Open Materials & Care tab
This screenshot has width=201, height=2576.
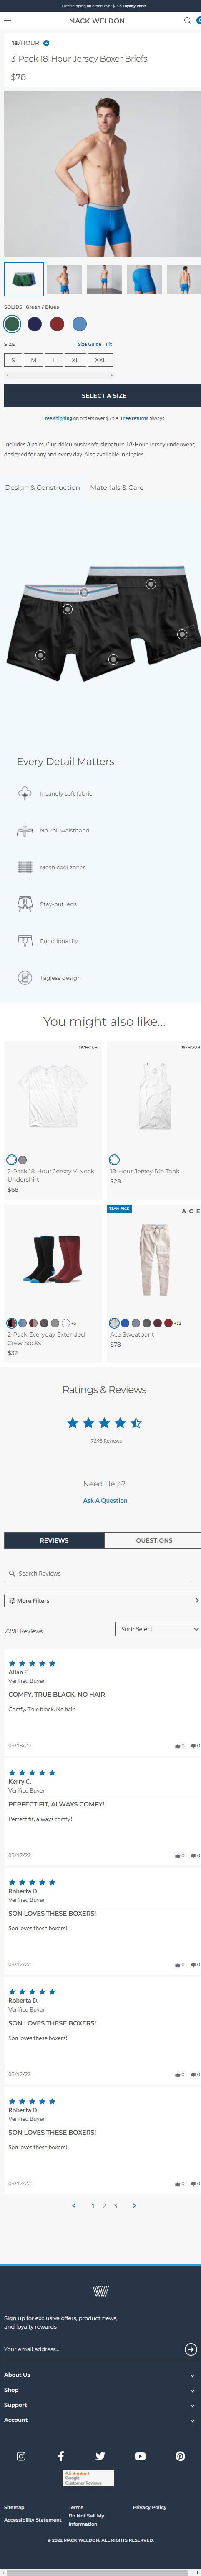click(x=116, y=487)
